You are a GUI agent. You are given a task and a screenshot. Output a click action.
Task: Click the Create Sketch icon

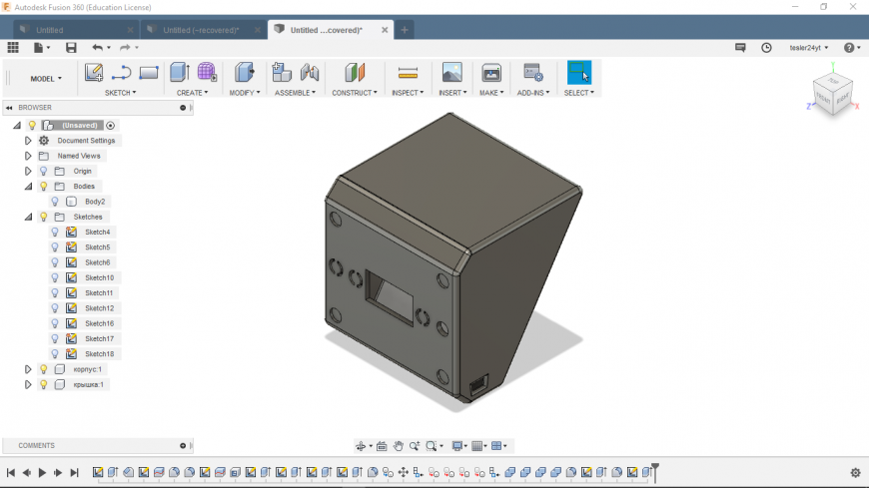click(94, 73)
